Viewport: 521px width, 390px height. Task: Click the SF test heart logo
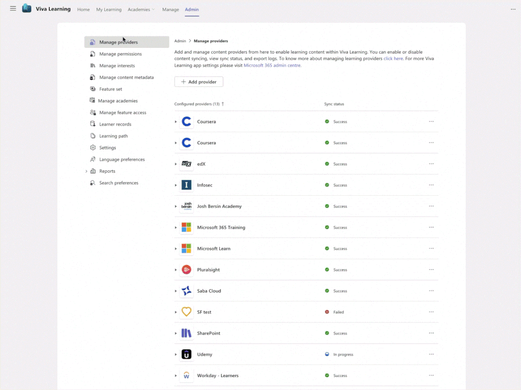point(186,312)
